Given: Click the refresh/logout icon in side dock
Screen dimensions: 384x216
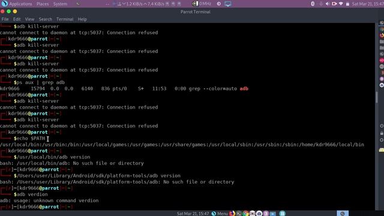Looking at the screenshot, I should (x=382, y=140).
